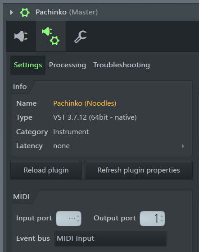Decrease Output port with the down arrow
Screen dimensions: 199x252
(162, 221)
